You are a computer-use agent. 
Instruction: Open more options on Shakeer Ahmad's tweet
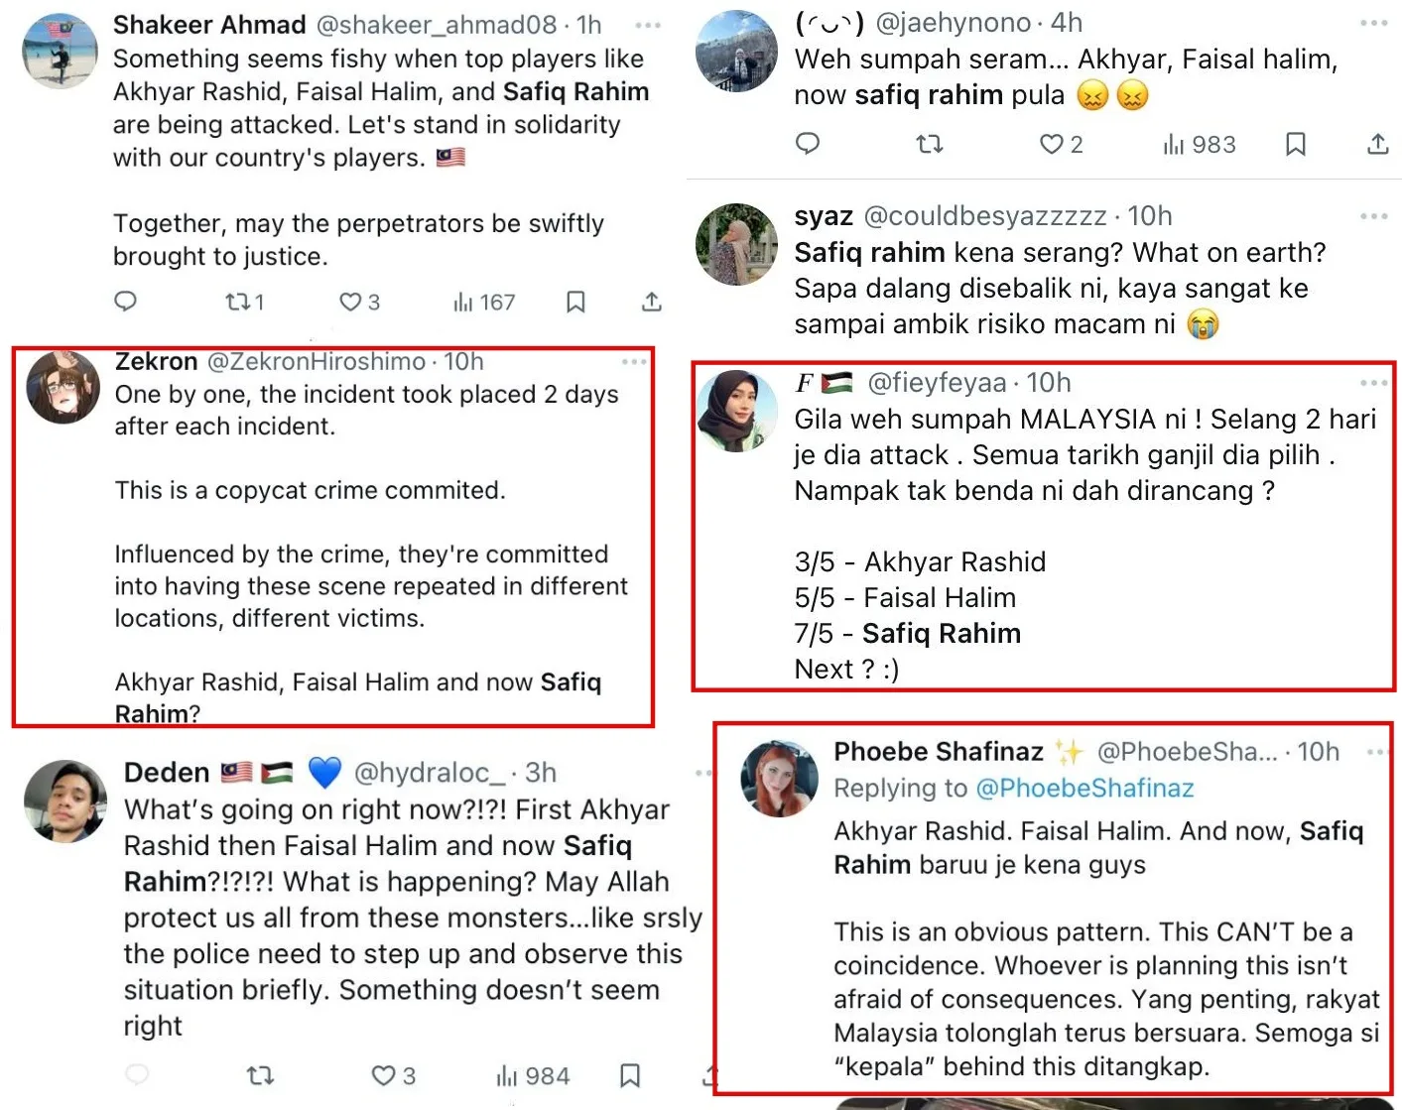tap(647, 25)
